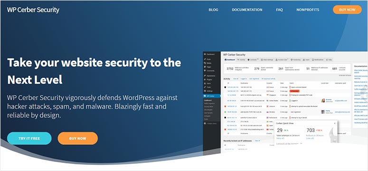
Task: Click the Pages icon in WordPress sidebar
Action: (205, 66)
